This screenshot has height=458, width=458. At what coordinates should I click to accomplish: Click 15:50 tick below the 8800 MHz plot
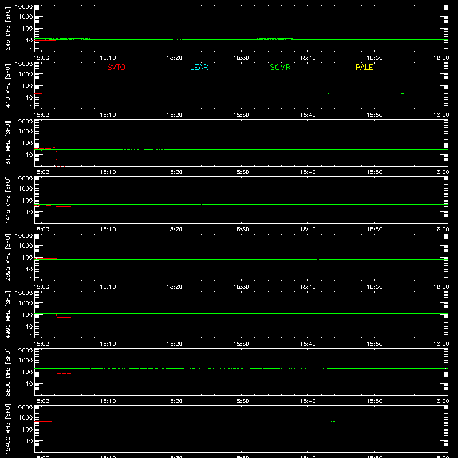click(374, 401)
